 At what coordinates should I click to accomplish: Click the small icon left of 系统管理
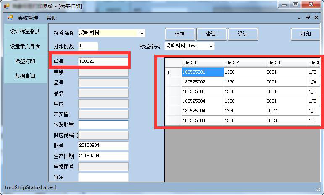(x=10, y=18)
